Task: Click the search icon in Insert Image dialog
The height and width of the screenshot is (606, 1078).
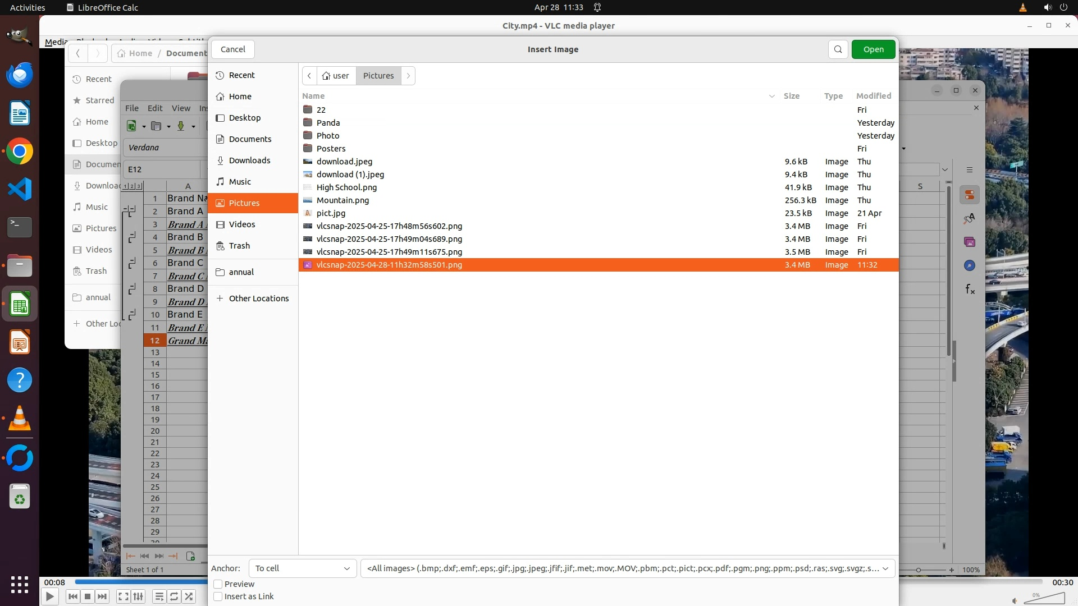Action: 838,49
